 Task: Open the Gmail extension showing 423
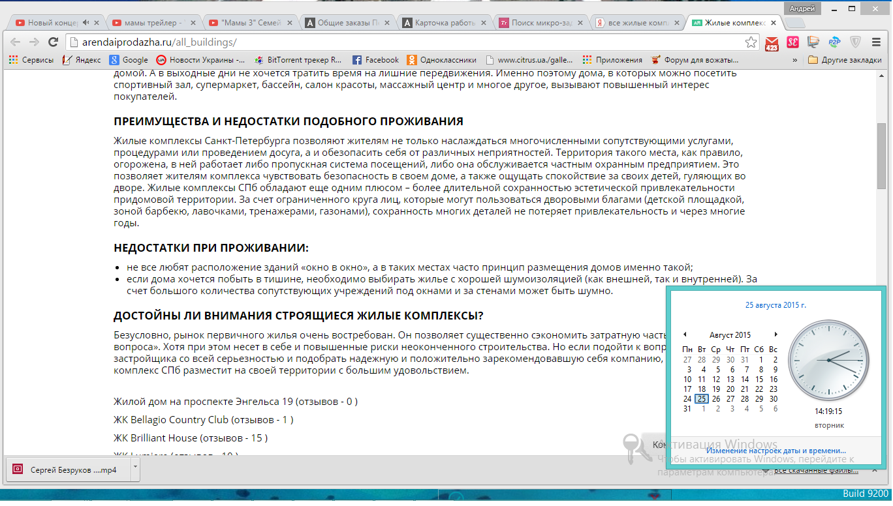pos(772,42)
